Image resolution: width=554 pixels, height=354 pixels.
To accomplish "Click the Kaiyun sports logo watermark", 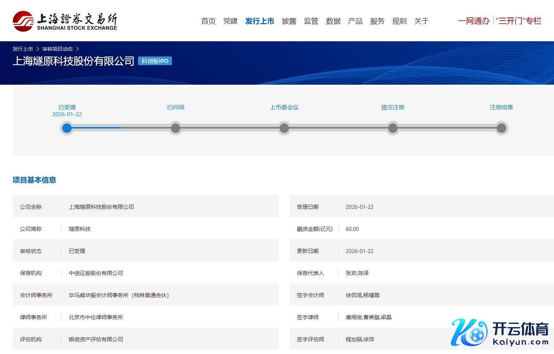I will 500,332.
